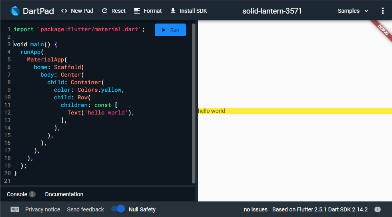392x217 pixels.
Task: Click the Format button label
Action: [x=153, y=11]
